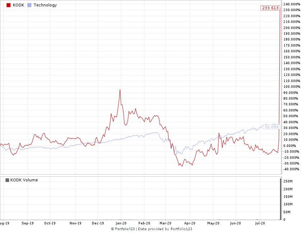Click the Apr-20 date axis label

click(190, 223)
